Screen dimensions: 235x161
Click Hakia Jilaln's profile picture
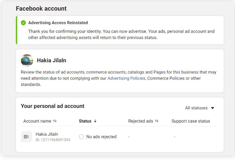tap(27, 60)
